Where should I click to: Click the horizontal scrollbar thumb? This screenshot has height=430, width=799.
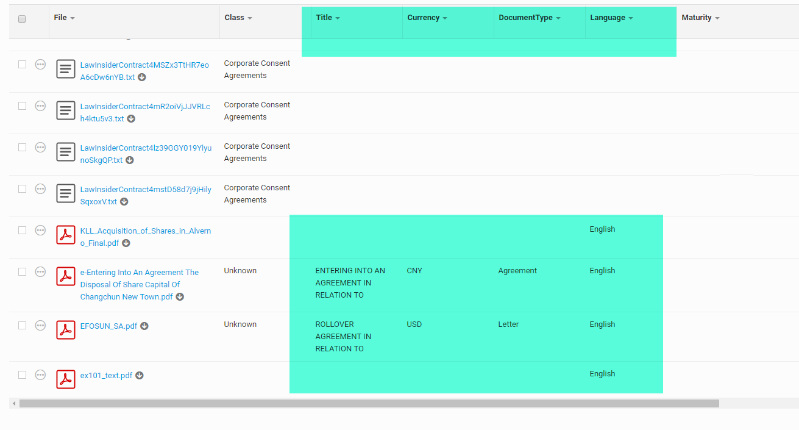[369, 403]
